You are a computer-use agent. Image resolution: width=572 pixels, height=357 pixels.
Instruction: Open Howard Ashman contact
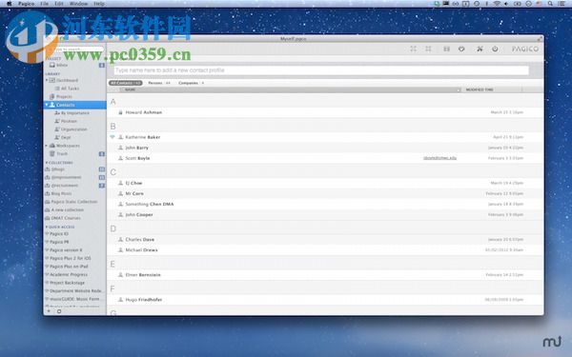pyautogui.click(x=144, y=112)
